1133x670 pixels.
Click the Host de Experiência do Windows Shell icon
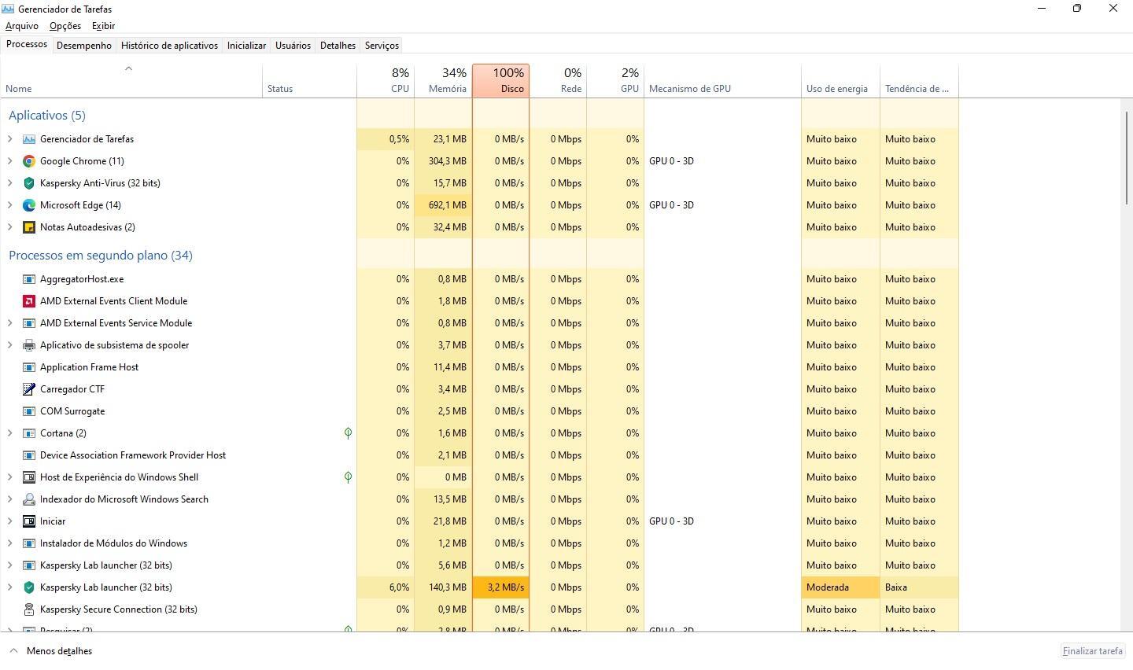coord(29,477)
